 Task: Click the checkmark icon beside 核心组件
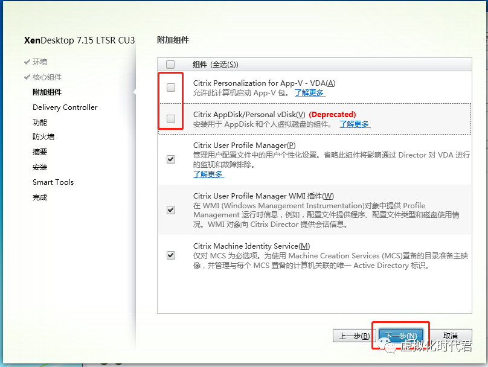27,77
